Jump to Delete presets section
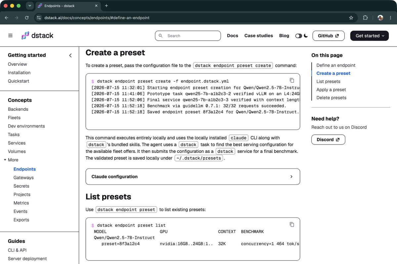 [x=331, y=98]
